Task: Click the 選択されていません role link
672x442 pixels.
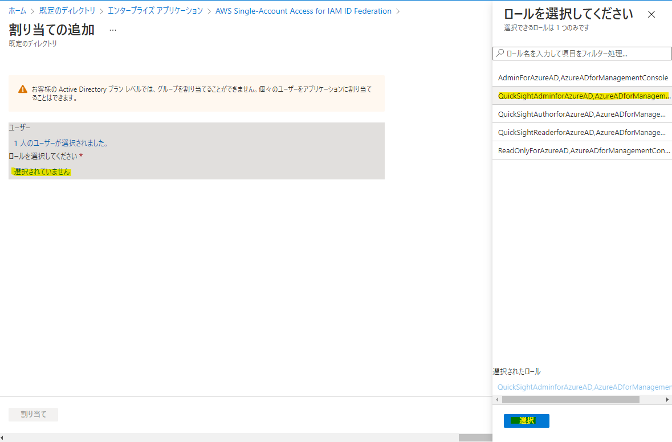Action: [x=42, y=172]
